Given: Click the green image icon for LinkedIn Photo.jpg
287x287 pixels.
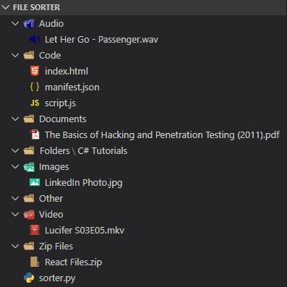Looking at the screenshot, I should [35, 182].
